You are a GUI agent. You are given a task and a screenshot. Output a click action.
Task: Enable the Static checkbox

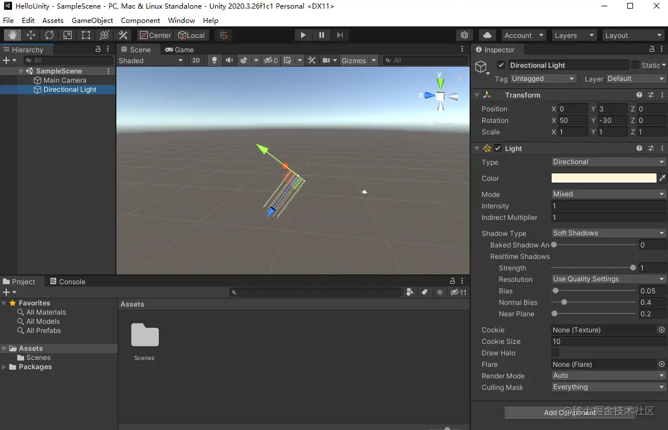pos(635,65)
